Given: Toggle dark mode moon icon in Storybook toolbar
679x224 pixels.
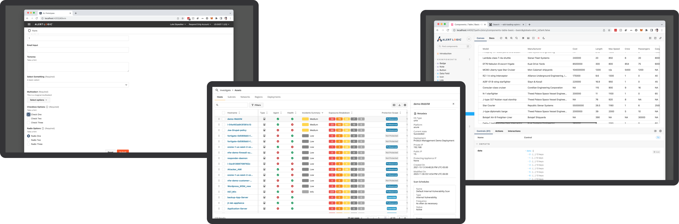Looking at the screenshot, I should click(543, 38).
